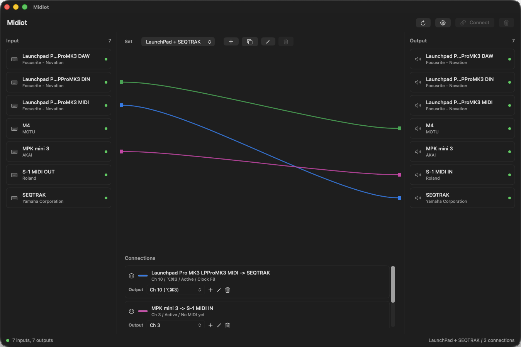Select Launchpad PProMK3 DIN output device
This screenshot has width=521, height=347.
462,82
